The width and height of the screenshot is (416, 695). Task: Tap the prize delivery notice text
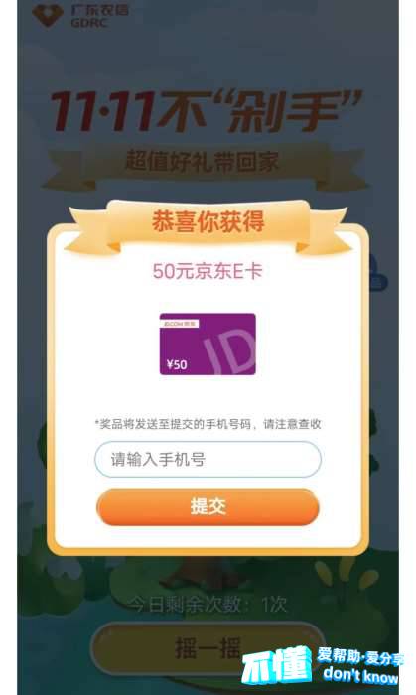click(x=208, y=424)
